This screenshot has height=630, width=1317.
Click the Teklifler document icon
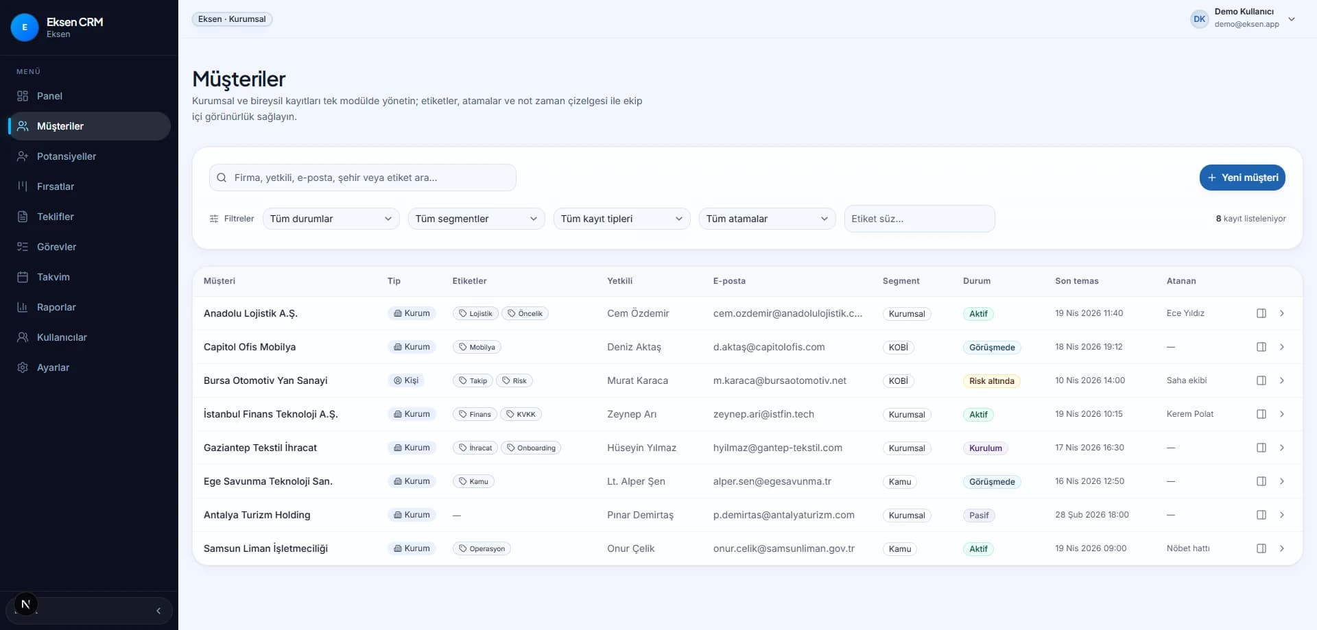[23, 217]
